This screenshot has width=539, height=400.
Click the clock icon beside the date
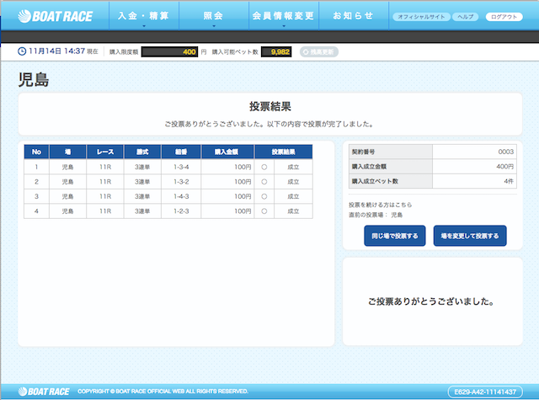pyautogui.click(x=22, y=51)
